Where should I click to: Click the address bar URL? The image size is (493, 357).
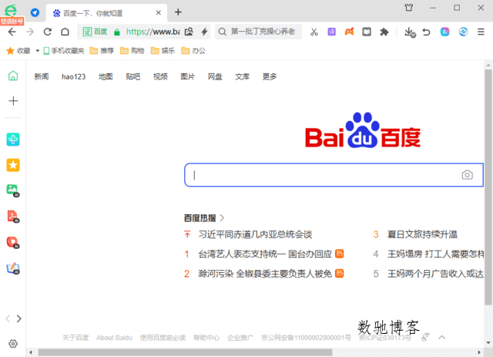click(153, 32)
